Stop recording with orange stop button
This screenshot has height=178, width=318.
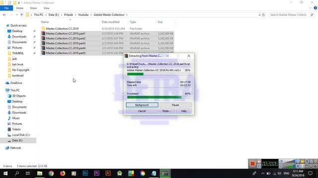252,164
